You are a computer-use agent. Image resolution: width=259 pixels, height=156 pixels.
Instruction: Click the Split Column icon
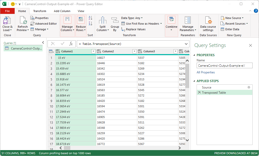(x=103, y=20)
